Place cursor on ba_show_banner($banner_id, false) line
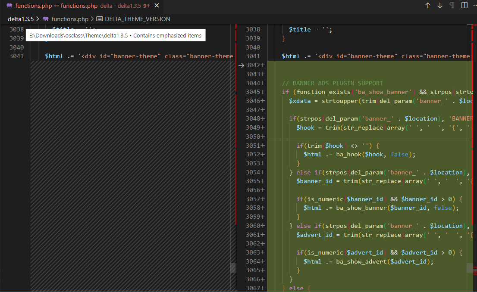The image size is (477, 292). point(381,208)
